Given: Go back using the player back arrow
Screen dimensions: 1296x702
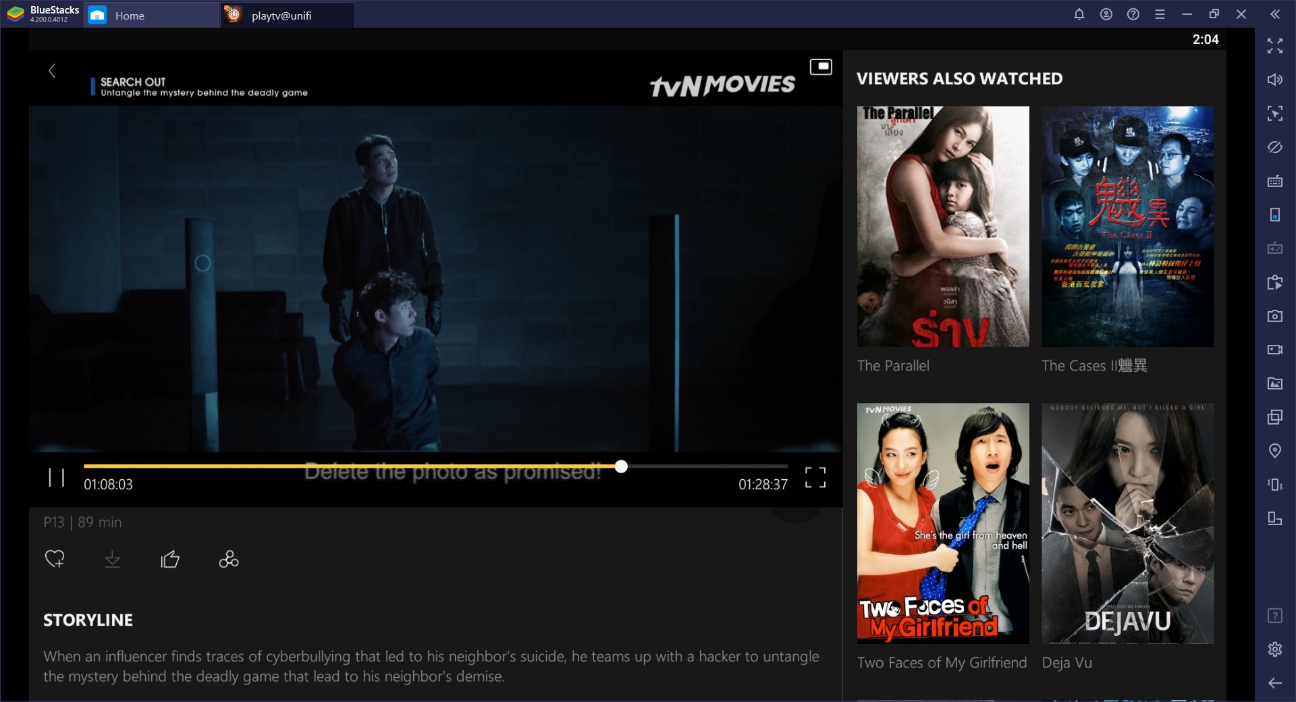Looking at the screenshot, I should coord(52,71).
